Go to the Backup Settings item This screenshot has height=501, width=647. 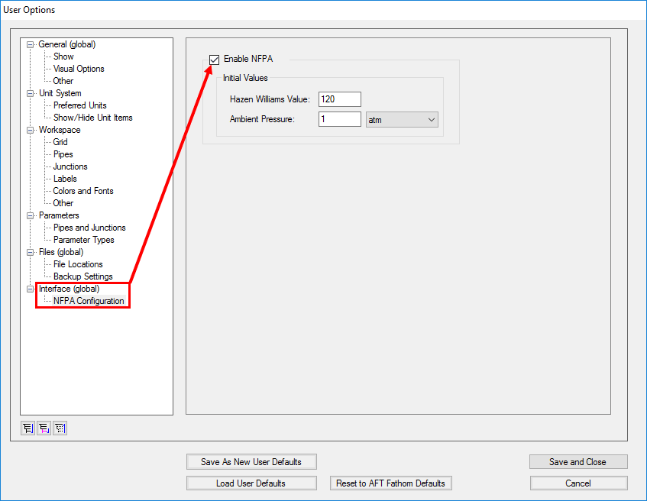tap(82, 276)
